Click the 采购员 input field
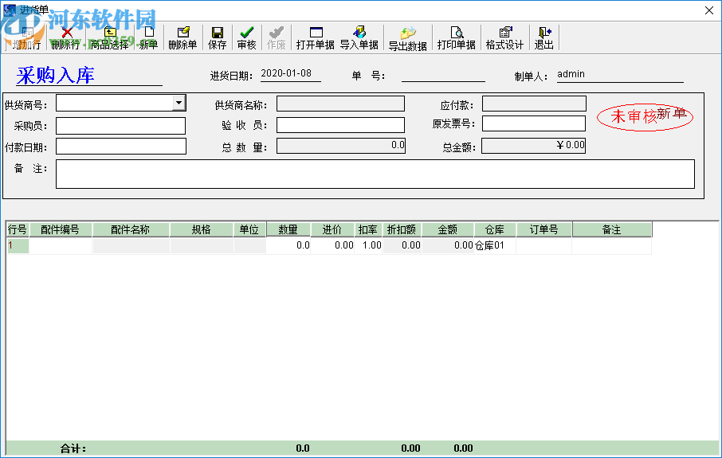The width and height of the screenshot is (722, 458). (x=120, y=126)
